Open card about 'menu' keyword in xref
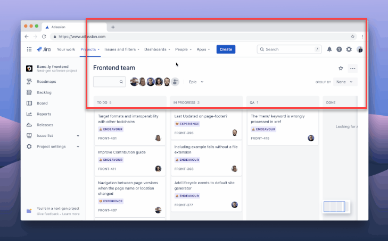Screen dimensions: 388x241 (283, 127)
